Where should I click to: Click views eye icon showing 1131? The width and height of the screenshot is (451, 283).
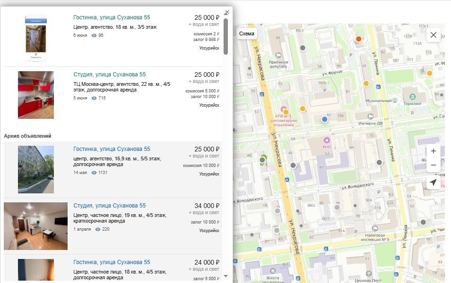(94, 173)
